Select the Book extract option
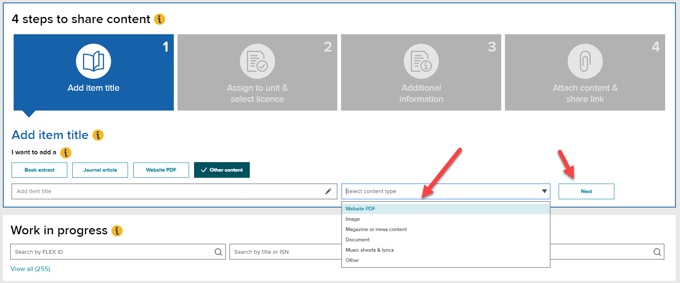Viewport: 680px width, 283px height. coord(40,170)
